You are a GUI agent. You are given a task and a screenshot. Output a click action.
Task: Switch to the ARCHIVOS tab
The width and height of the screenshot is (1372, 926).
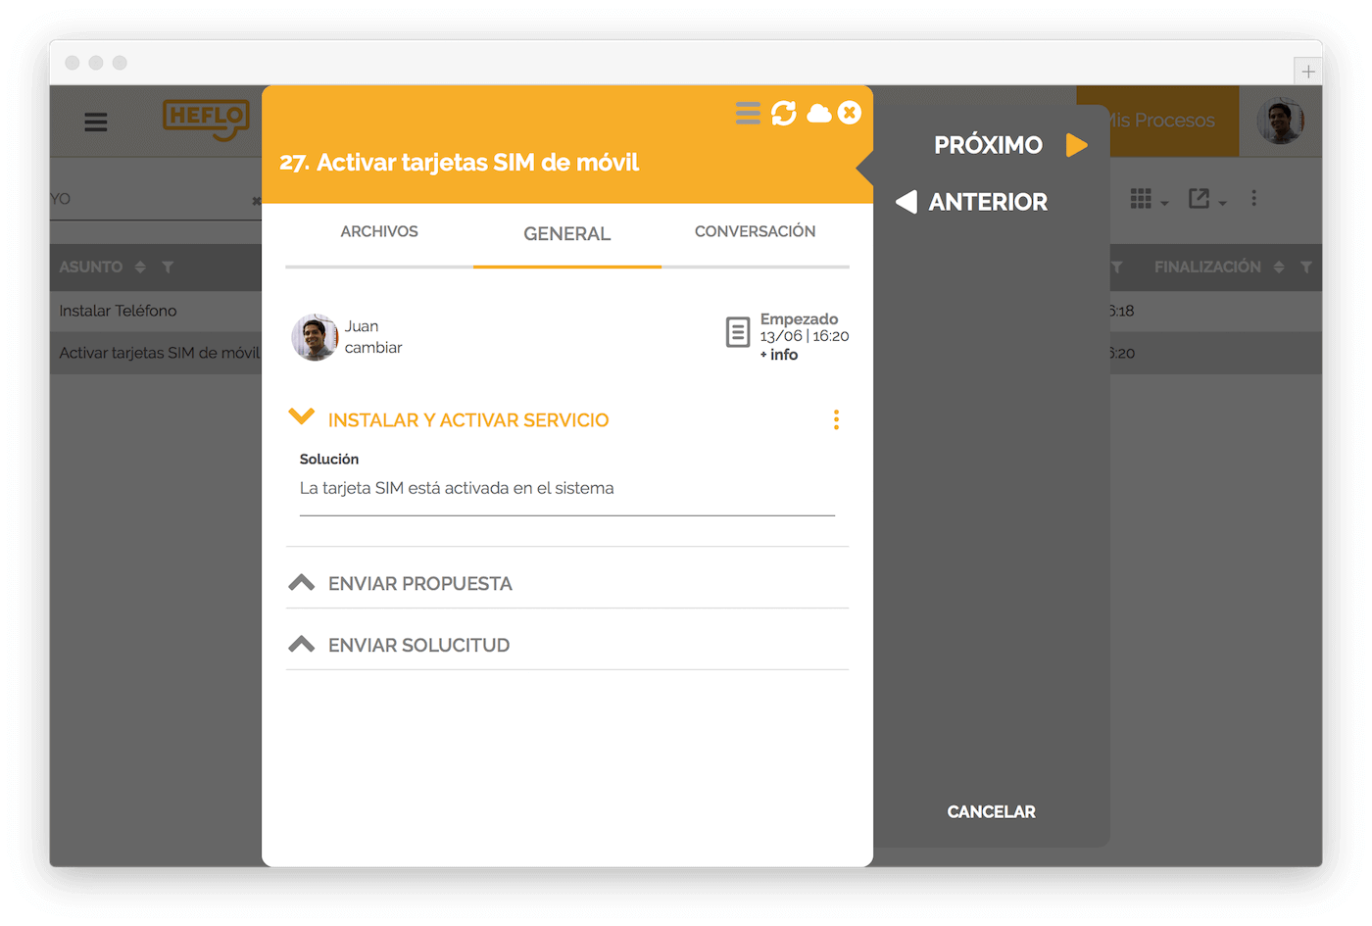tap(379, 232)
